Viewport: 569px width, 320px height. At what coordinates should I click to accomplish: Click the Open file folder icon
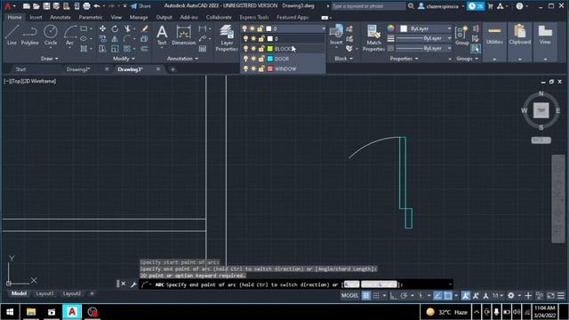[x=36, y=6]
